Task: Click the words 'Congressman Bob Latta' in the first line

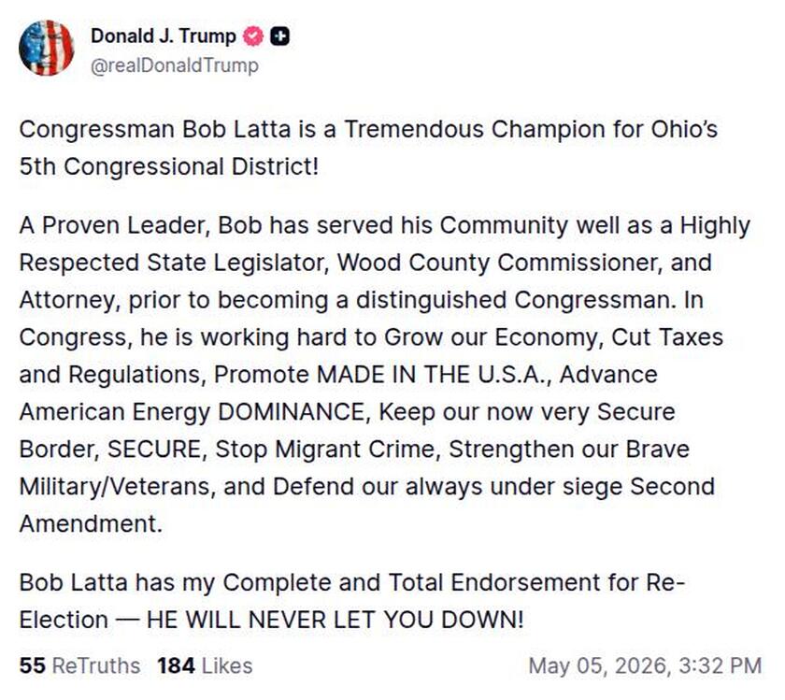Action: 155,130
